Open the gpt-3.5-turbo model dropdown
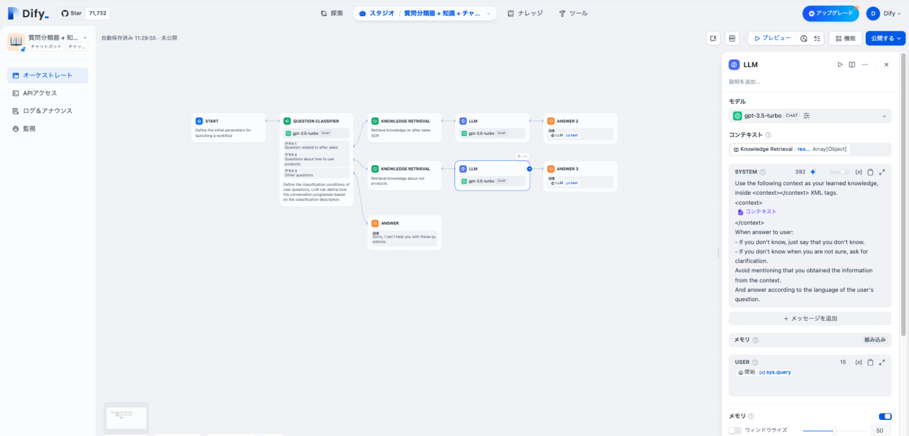Screen dimensions: 909x436 [x=884, y=116]
